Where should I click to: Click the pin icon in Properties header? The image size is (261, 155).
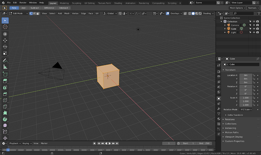pos(258,59)
